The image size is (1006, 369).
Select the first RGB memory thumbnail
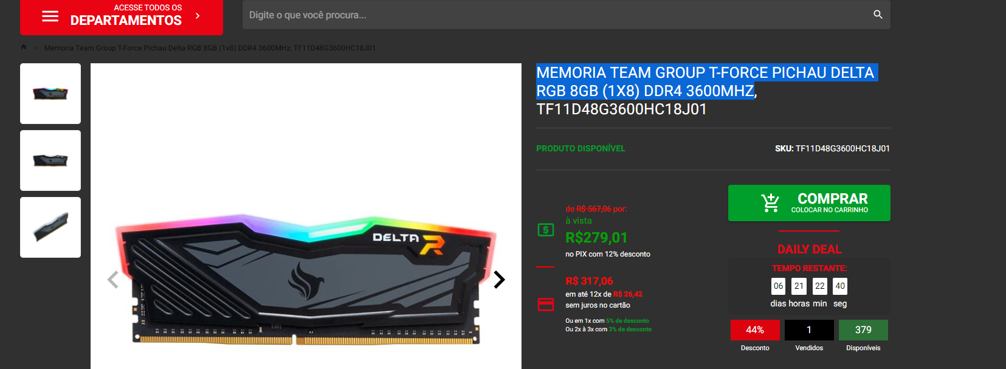tap(50, 94)
